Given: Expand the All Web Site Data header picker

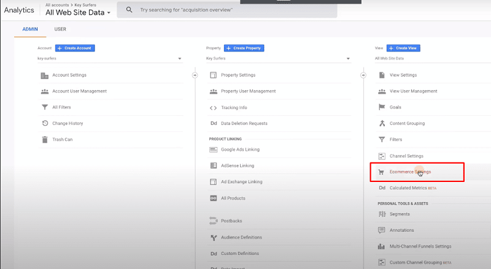Looking at the screenshot, I should [x=78, y=12].
